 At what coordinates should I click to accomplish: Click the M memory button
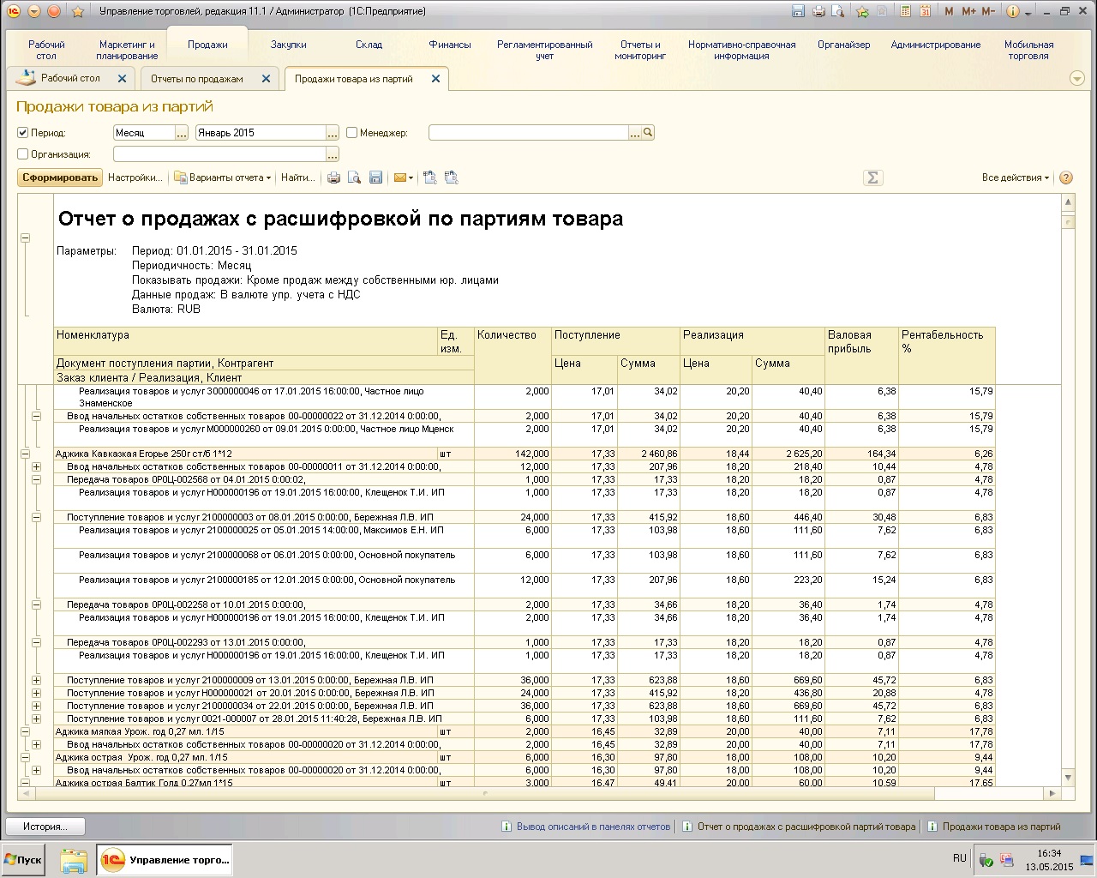[x=949, y=11]
